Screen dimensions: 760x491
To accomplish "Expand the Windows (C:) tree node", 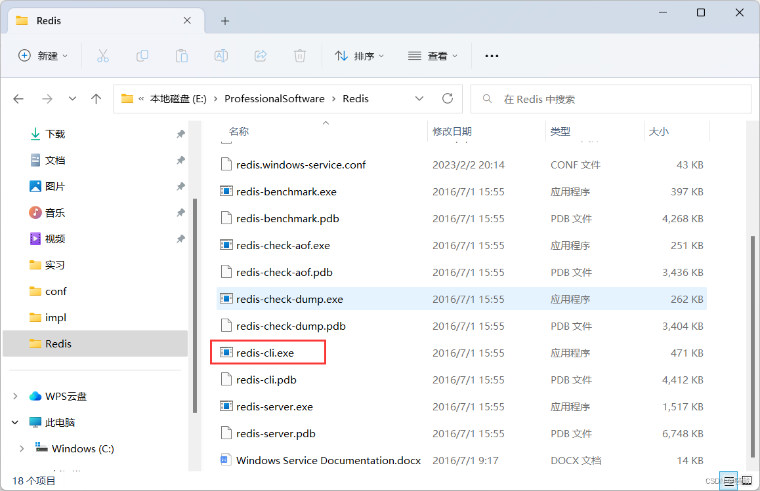I will (x=22, y=448).
